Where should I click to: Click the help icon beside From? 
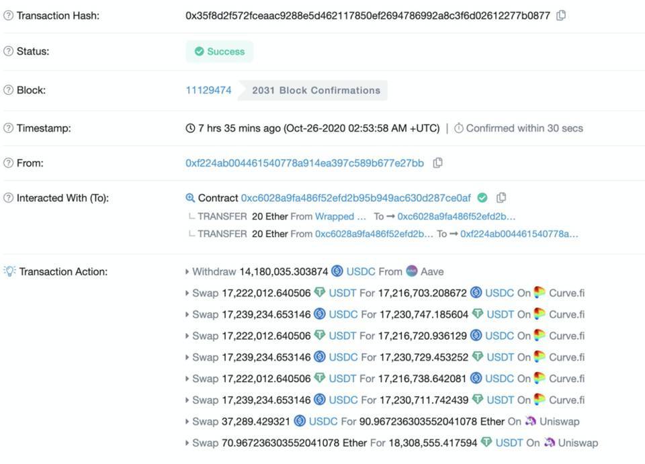coord(8,163)
